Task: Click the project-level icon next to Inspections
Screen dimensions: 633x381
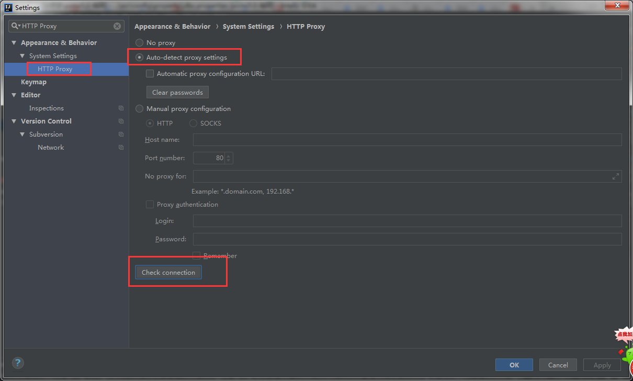Action: 121,108
